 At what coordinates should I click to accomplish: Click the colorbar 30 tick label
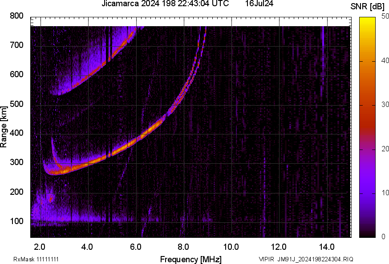385,105
